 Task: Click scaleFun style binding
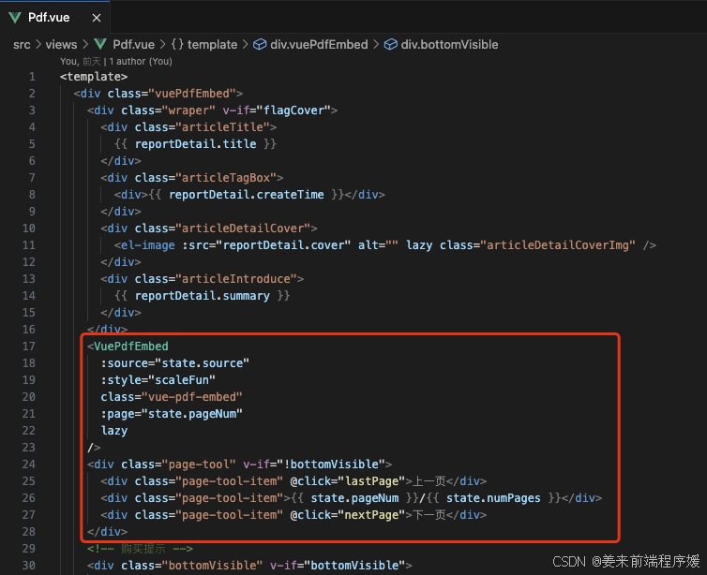click(182, 380)
